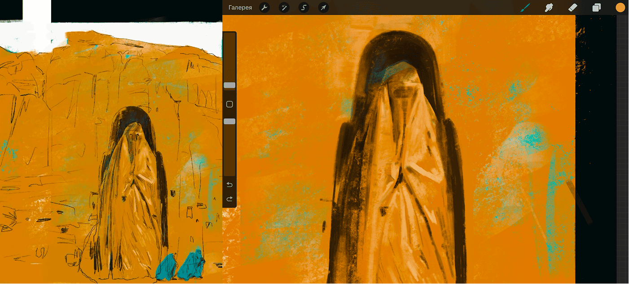Activate the Selection tool S-shaped icon

click(304, 8)
